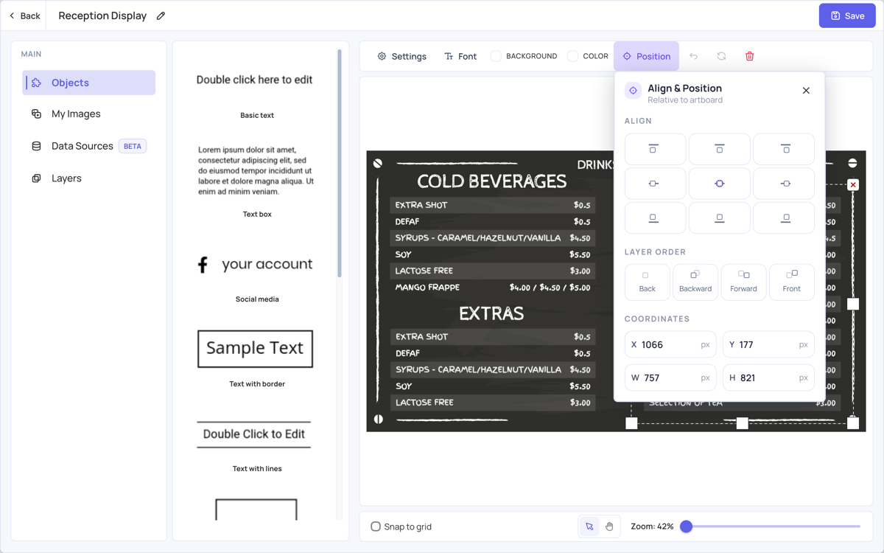This screenshot has width=884, height=553.
Task: Open Data Sources in the sidebar
Action: click(x=89, y=146)
